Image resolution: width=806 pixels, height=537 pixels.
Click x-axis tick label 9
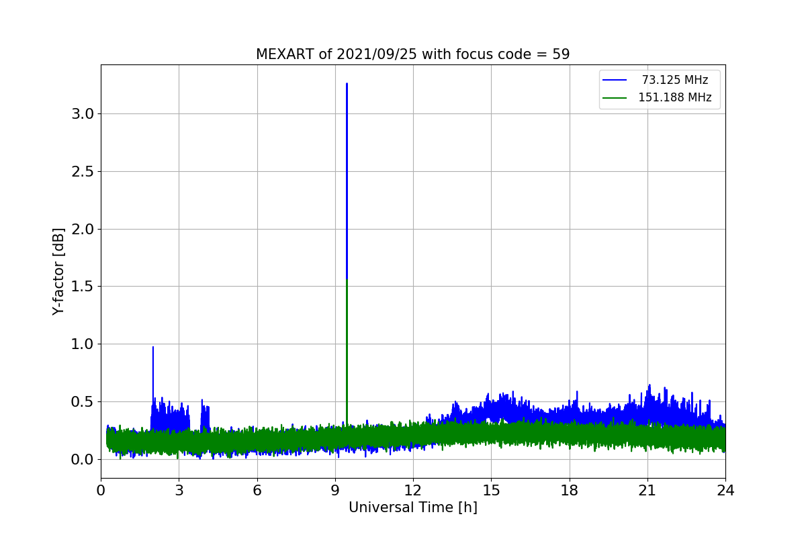[x=335, y=491]
